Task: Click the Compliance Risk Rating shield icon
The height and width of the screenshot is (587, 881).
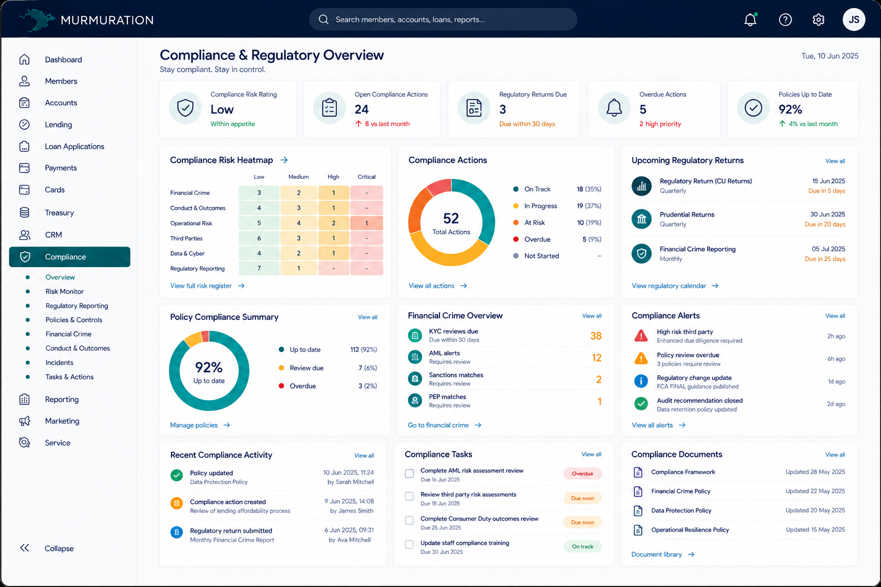Action: point(185,108)
